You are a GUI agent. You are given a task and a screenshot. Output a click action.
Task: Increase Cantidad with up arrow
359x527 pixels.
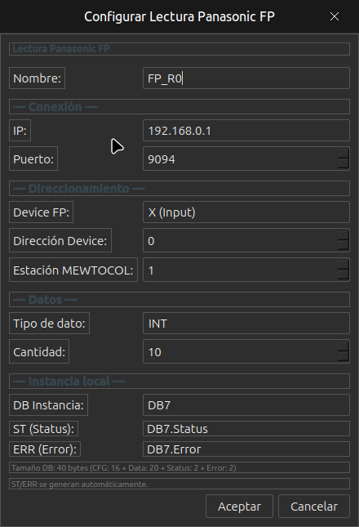coord(343,346)
